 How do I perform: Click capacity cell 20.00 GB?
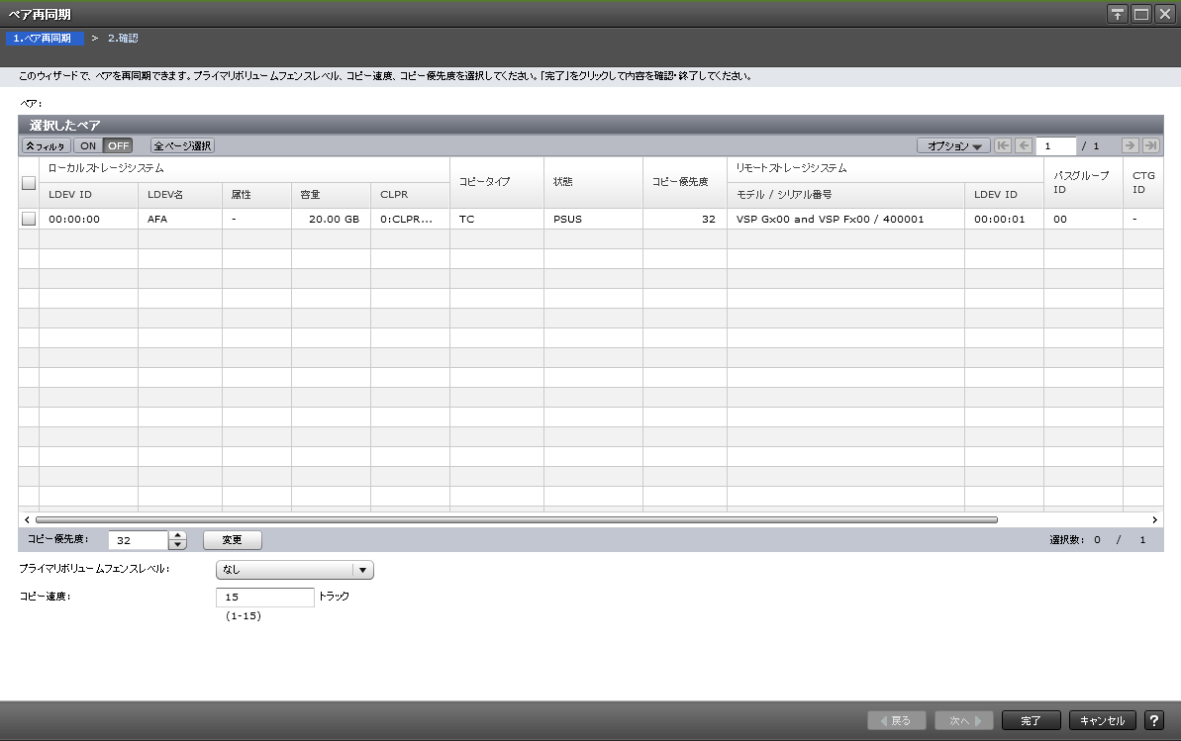click(x=331, y=220)
